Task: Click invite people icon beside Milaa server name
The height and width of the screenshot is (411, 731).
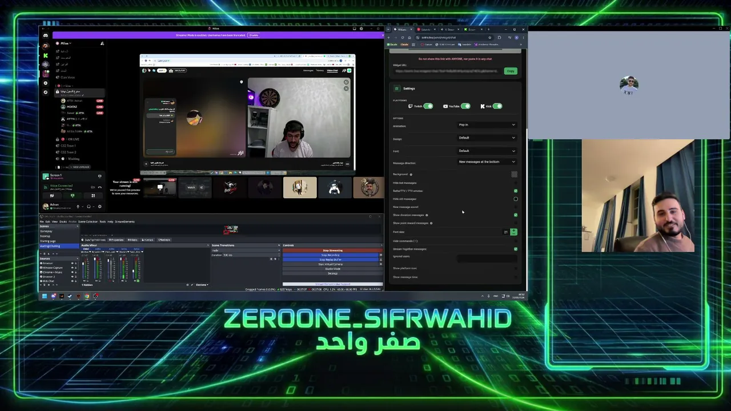Action: tap(102, 43)
